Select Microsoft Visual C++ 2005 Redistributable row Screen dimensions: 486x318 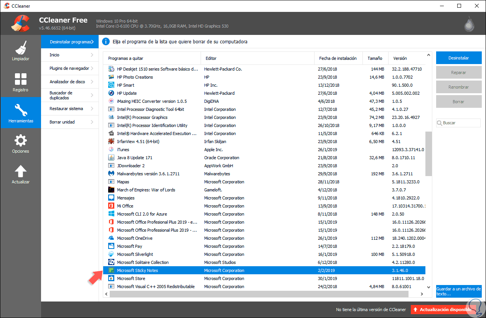pyautogui.click(x=264, y=287)
